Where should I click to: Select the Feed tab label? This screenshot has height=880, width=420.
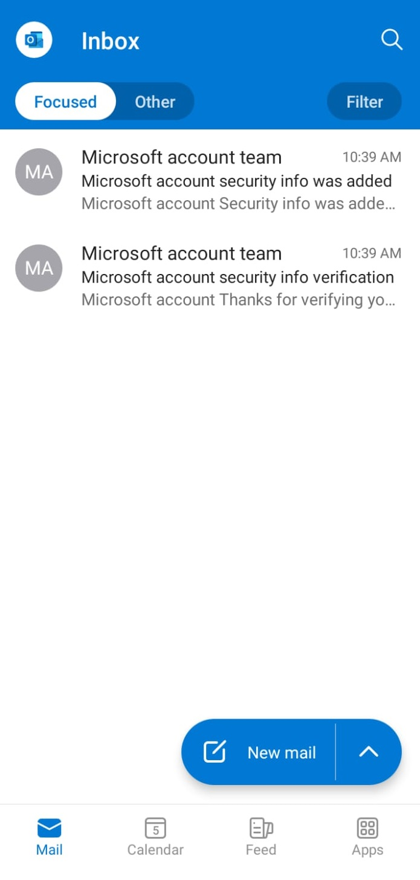261,850
